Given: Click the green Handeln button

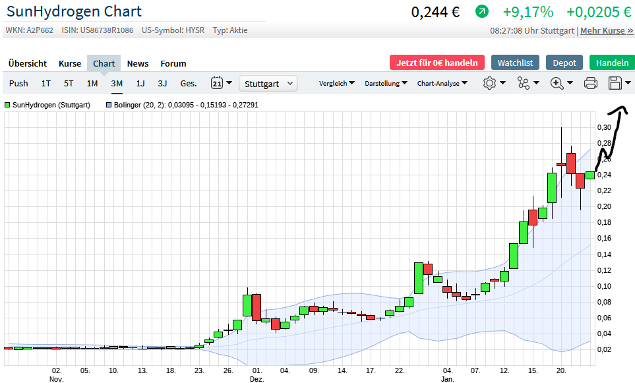Looking at the screenshot, I should [x=612, y=63].
